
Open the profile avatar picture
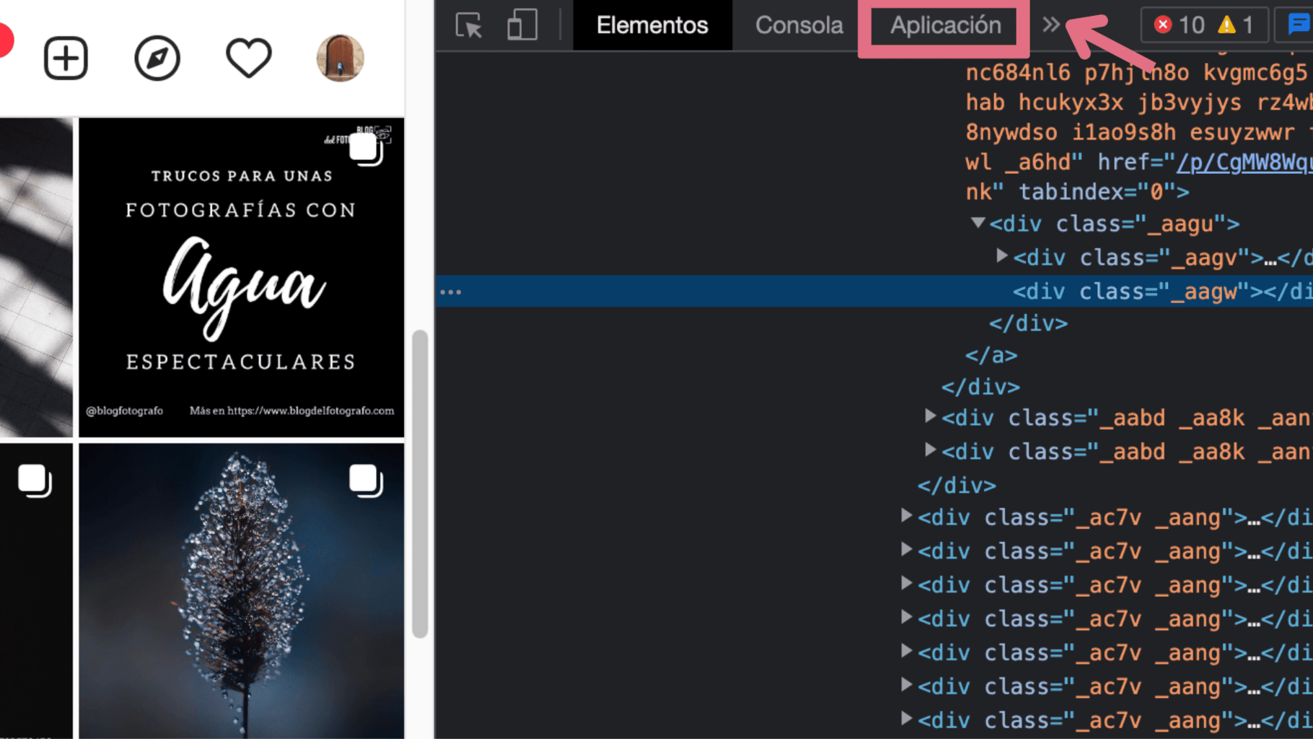click(x=341, y=58)
